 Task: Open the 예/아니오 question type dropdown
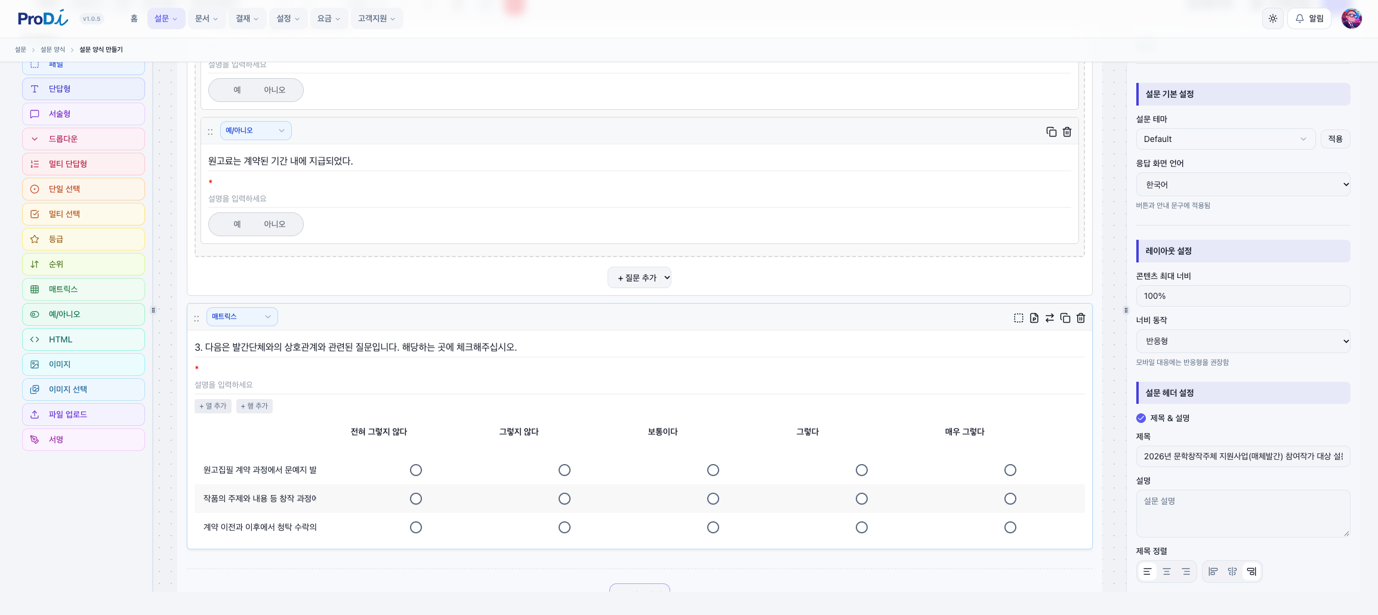[x=256, y=131]
